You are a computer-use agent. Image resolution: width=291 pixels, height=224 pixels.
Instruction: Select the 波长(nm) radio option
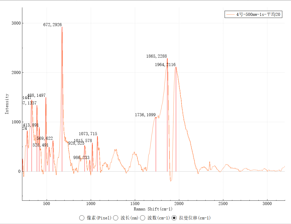coord(116,218)
